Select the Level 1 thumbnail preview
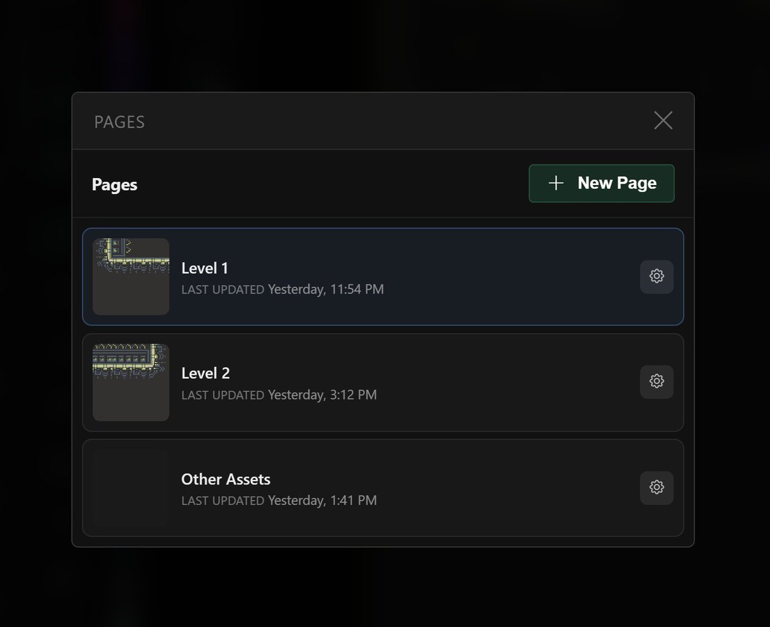Screen dimensions: 770x627 click(x=131, y=277)
